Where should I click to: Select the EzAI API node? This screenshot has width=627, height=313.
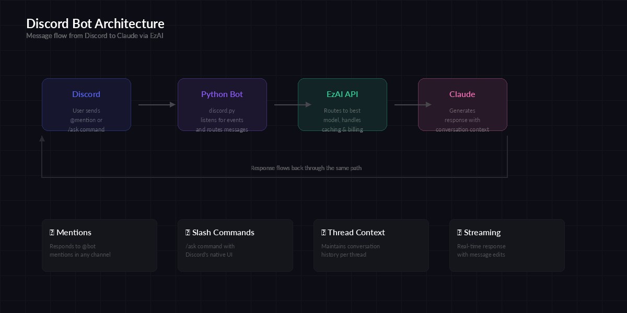[x=342, y=104]
